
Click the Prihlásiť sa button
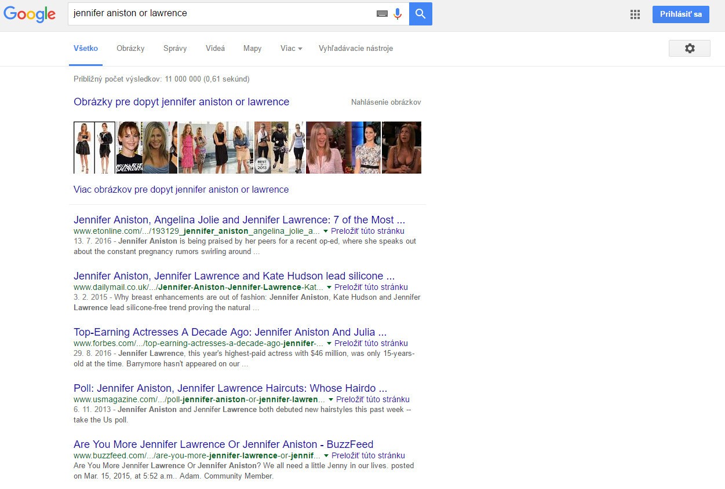click(x=680, y=14)
